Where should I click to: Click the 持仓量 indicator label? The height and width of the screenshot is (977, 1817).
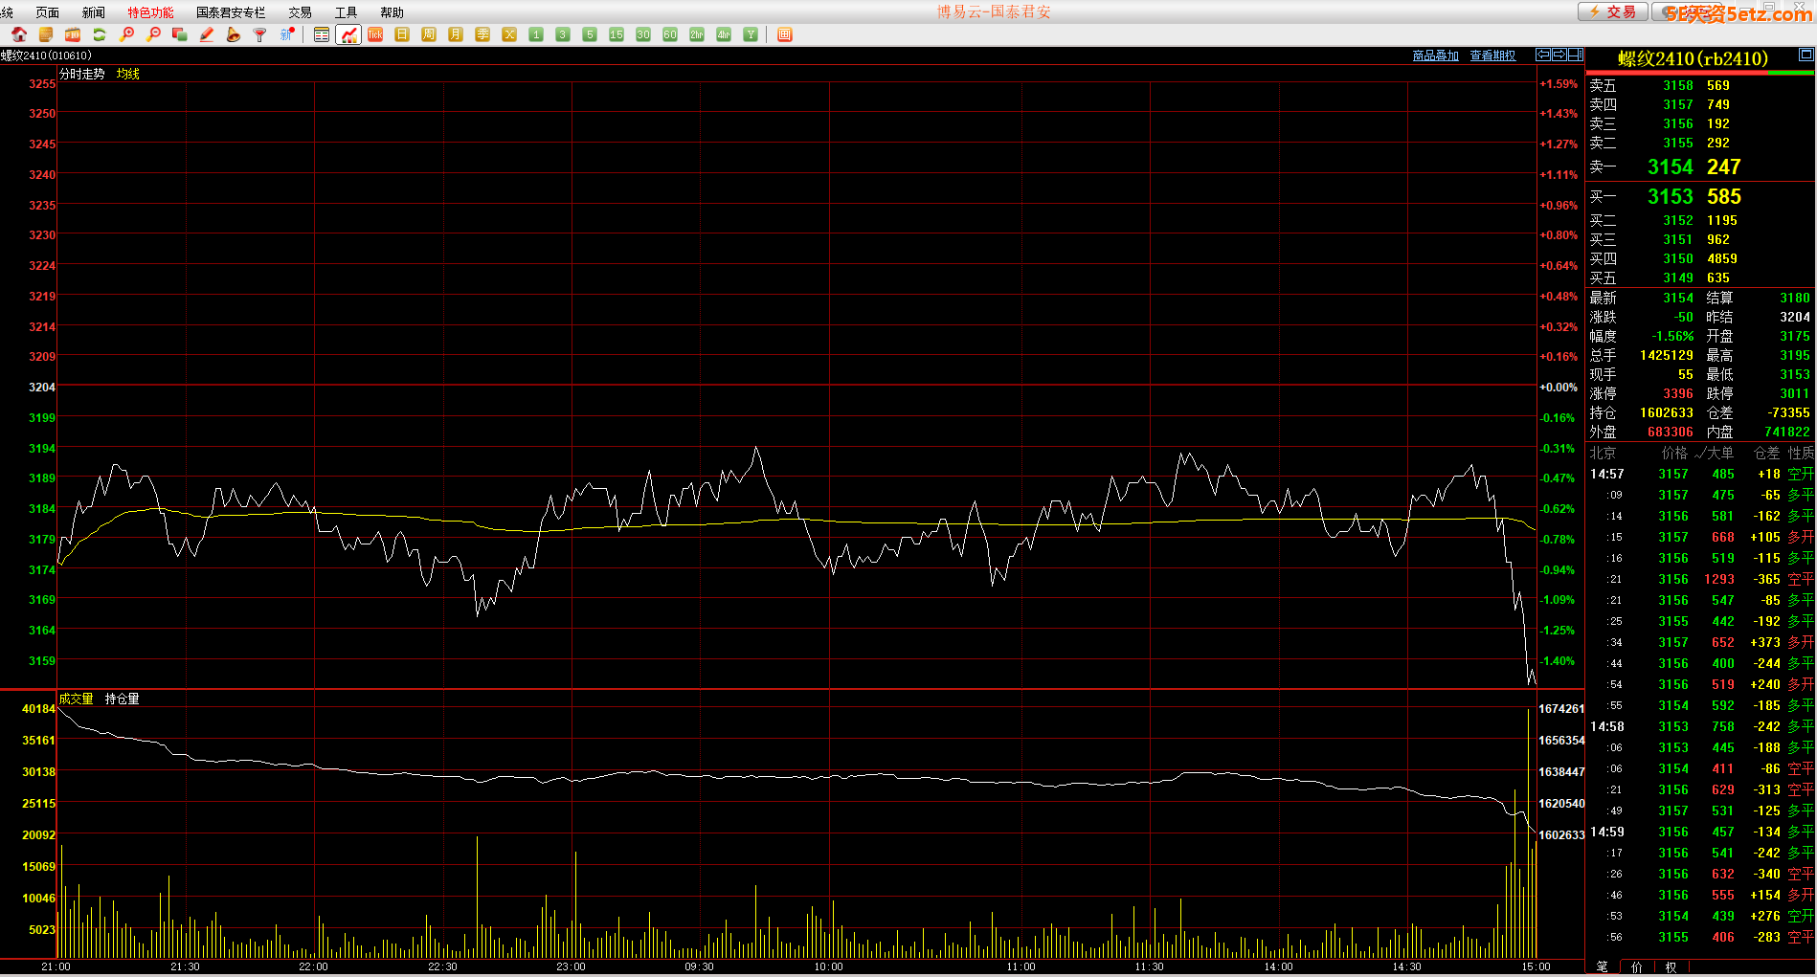tap(122, 699)
